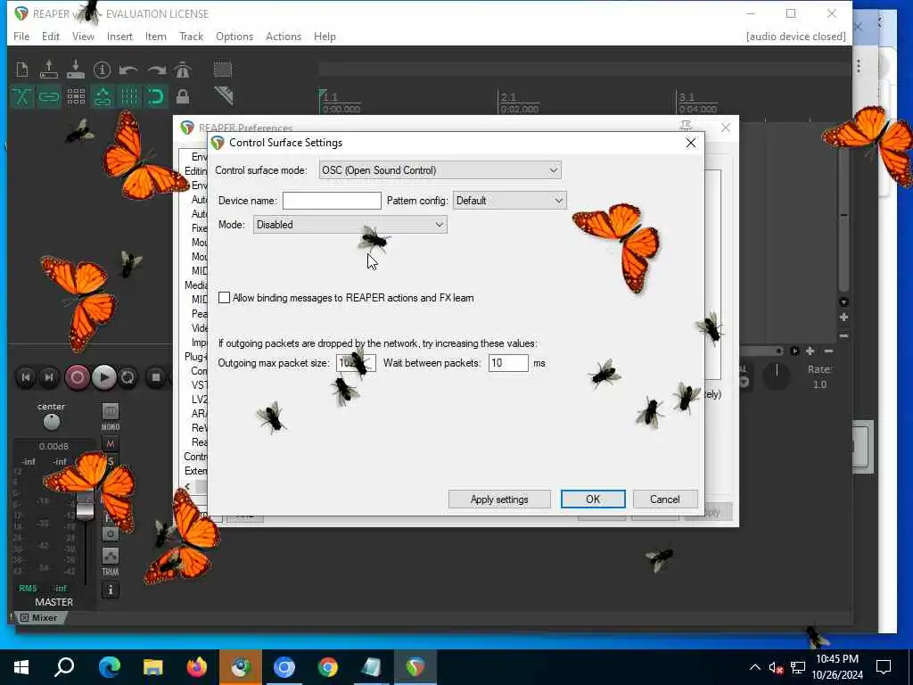Open the Edit menu
The image size is (913, 685).
51,36
